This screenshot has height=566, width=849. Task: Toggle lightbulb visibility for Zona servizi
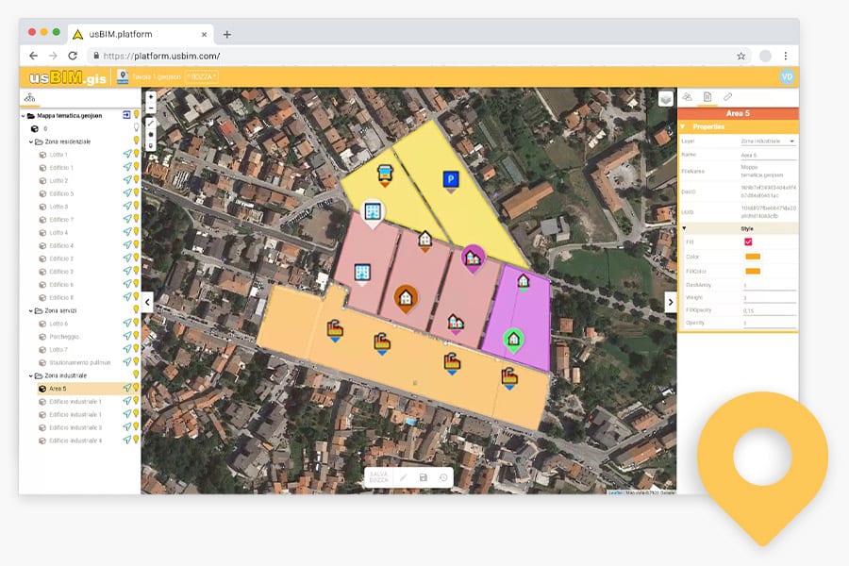136,310
